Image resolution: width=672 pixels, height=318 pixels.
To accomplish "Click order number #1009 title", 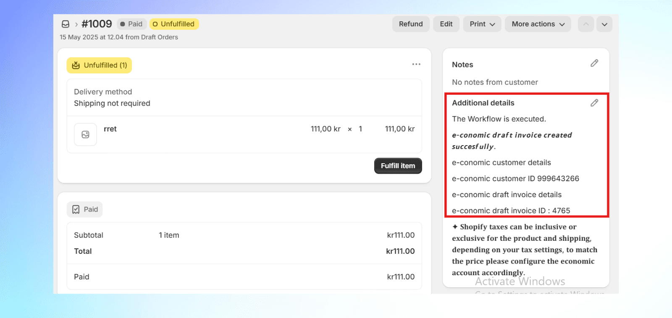I will [97, 24].
